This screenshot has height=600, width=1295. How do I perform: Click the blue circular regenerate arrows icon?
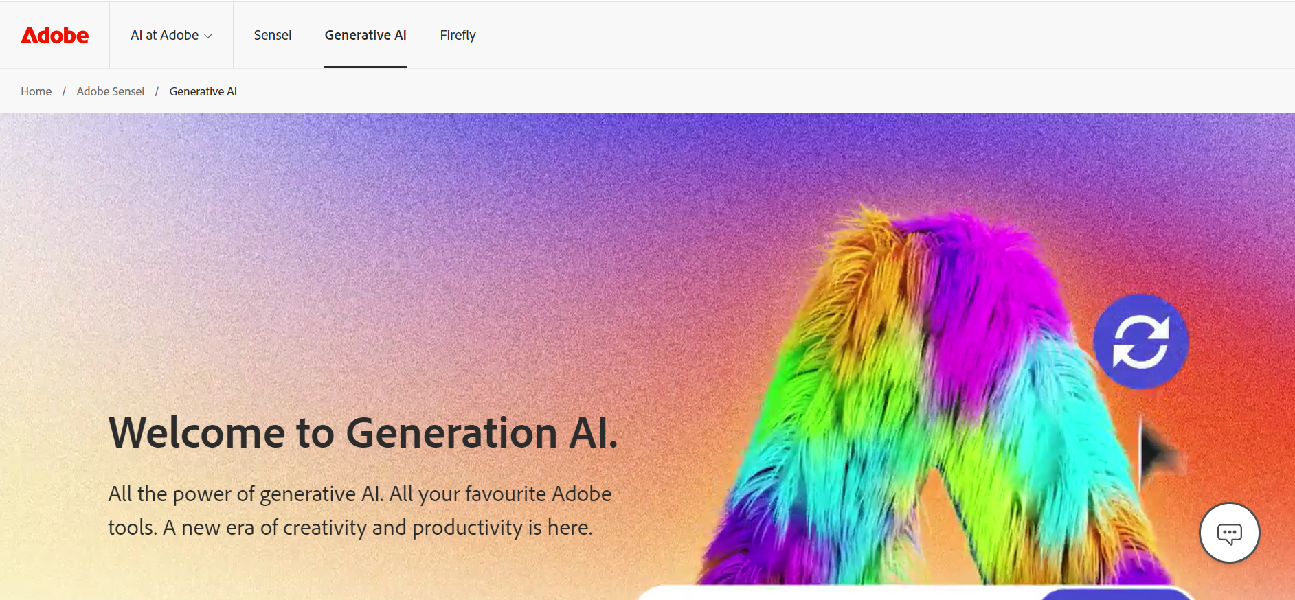point(1140,342)
